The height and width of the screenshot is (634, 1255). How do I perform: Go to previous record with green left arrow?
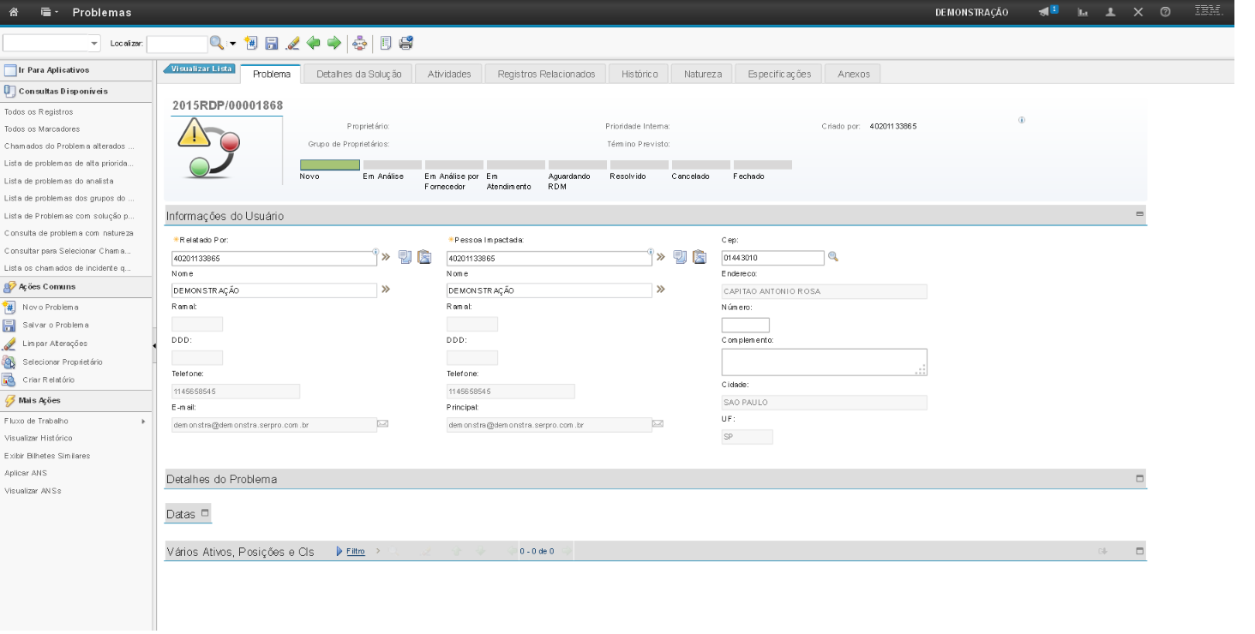314,43
